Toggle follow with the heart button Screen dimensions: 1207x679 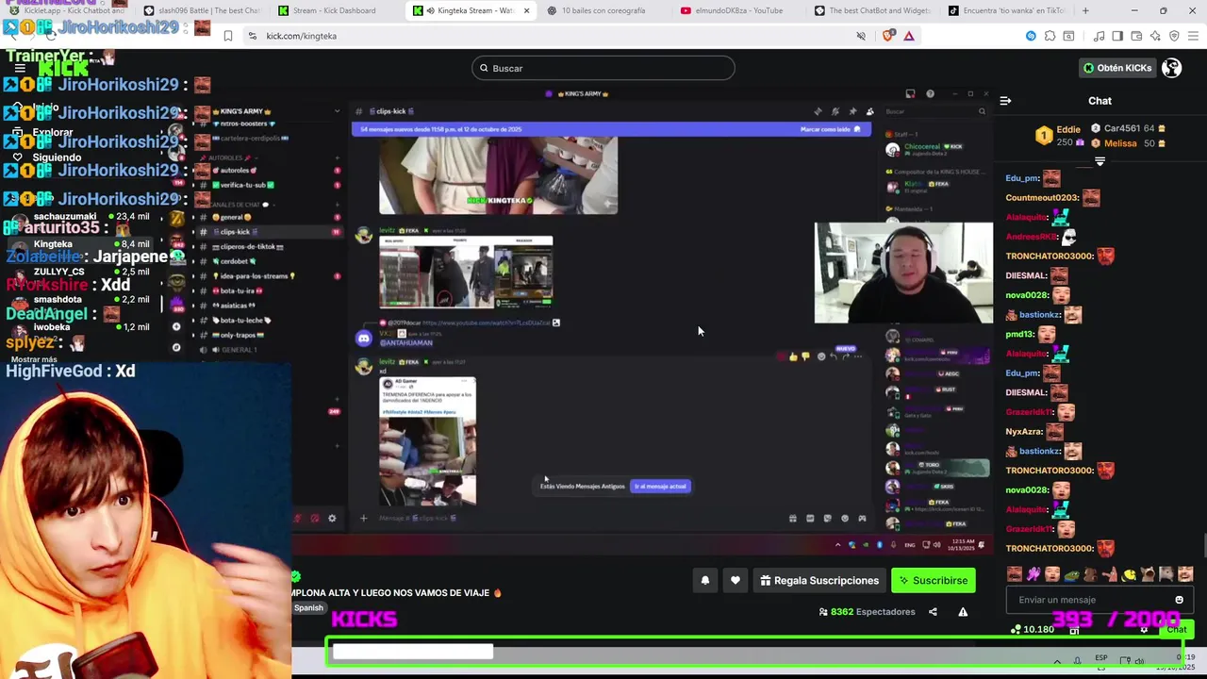736,580
